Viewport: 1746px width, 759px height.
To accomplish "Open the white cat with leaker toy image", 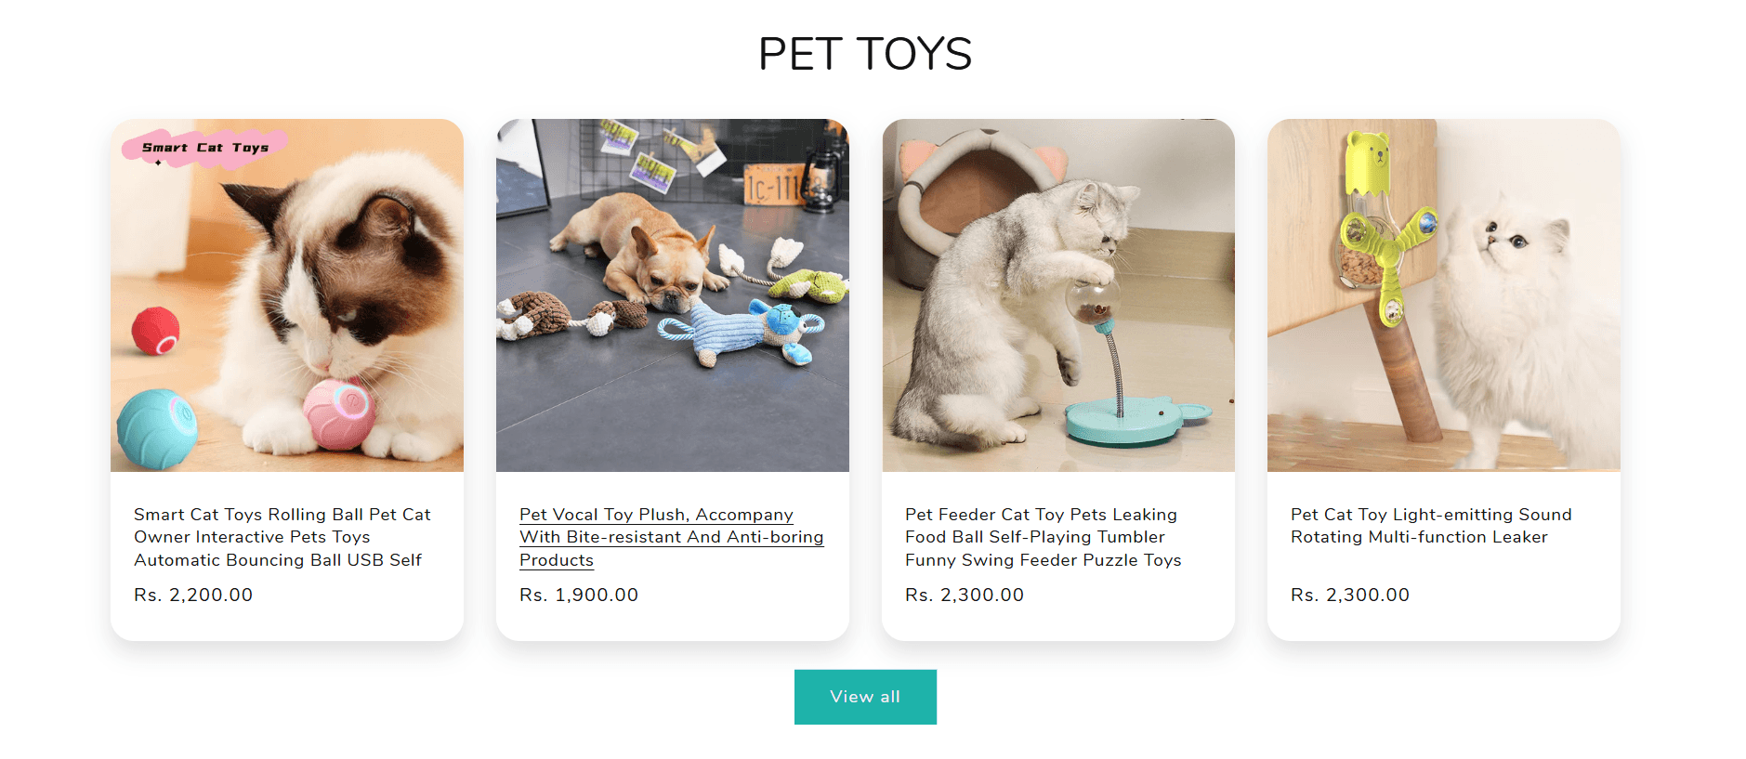I will pos(1444,295).
